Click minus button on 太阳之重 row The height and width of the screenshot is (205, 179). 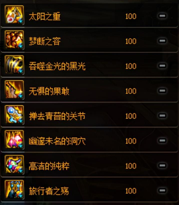click(x=162, y=16)
